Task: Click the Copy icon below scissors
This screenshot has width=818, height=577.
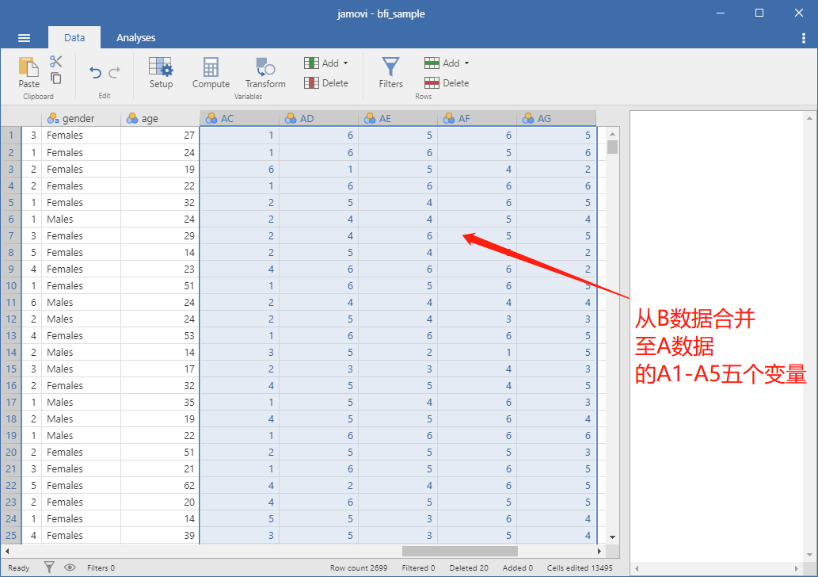Action: tap(55, 78)
